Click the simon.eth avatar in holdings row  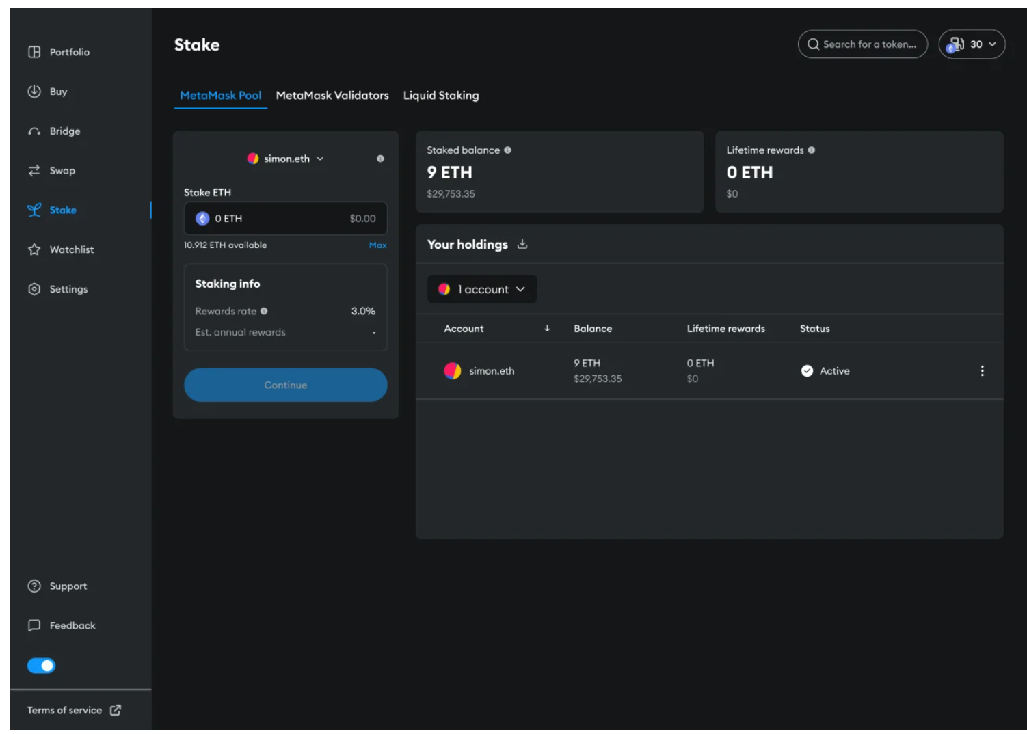pyautogui.click(x=453, y=370)
